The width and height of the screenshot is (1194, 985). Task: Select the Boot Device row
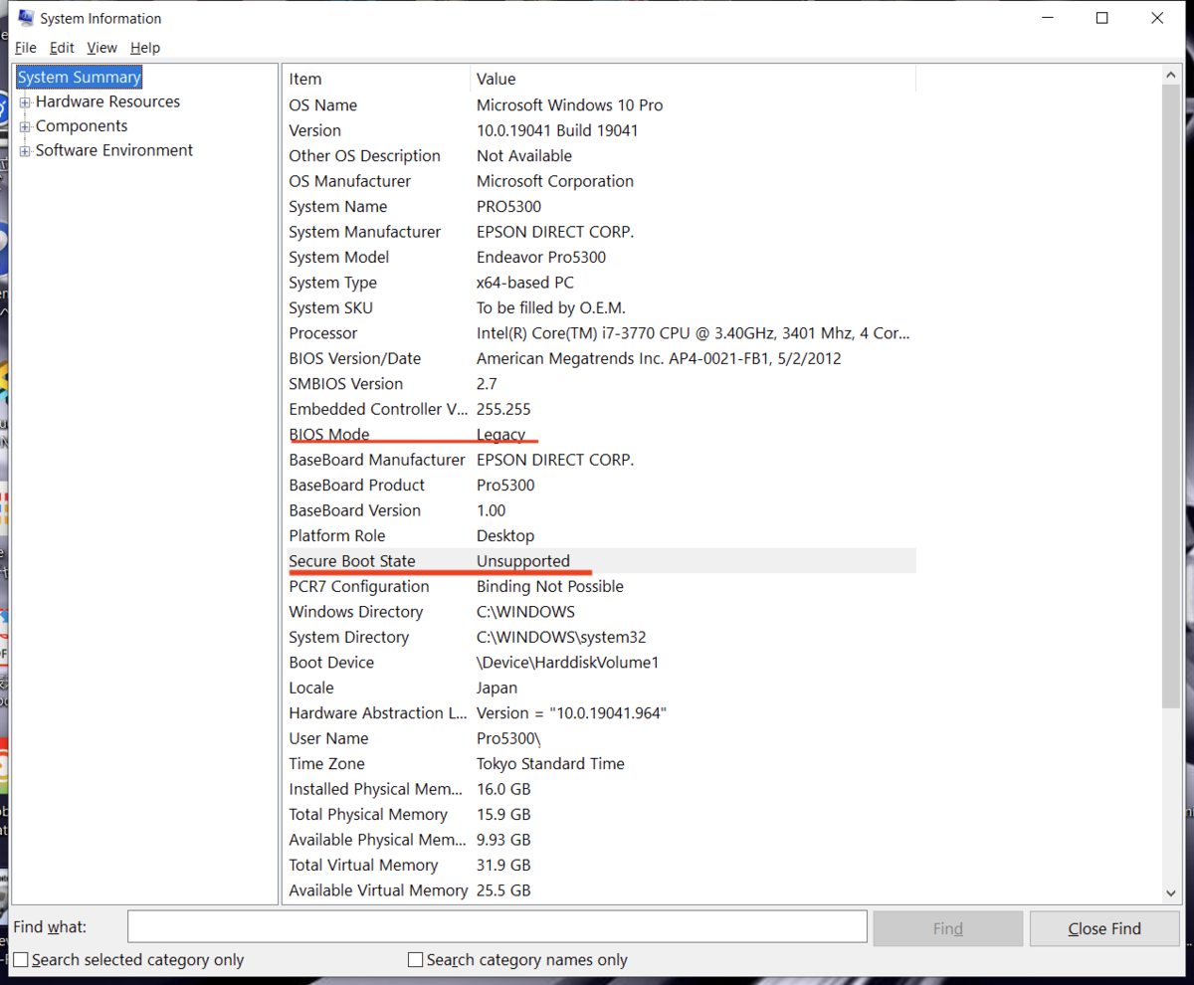[601, 663]
